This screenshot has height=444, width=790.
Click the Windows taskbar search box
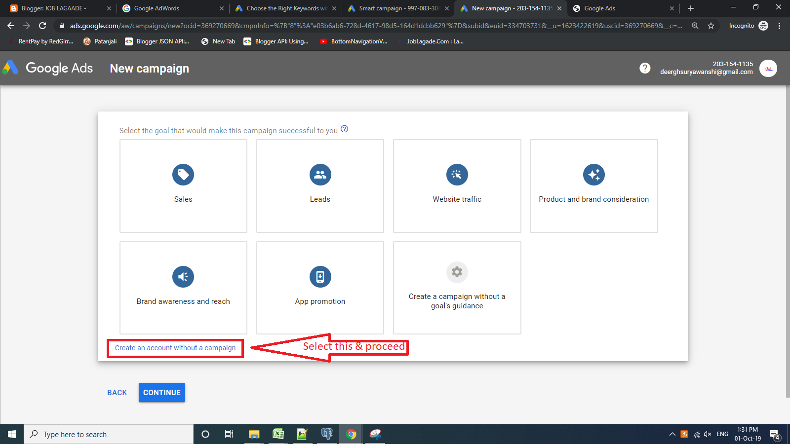(x=109, y=434)
